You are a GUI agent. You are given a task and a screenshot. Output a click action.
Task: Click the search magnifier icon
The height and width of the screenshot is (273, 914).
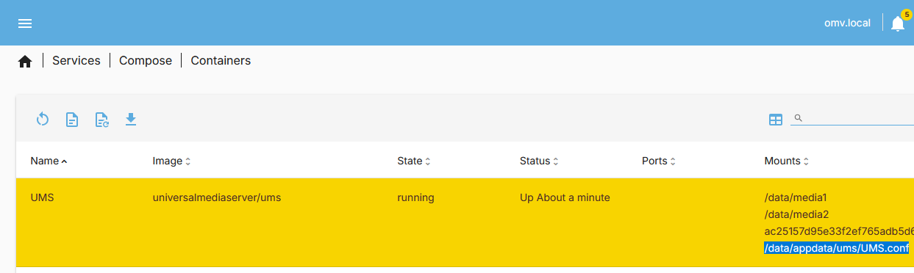pos(799,118)
